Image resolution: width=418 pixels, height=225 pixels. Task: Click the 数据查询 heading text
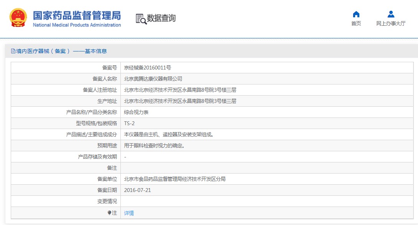point(161,18)
